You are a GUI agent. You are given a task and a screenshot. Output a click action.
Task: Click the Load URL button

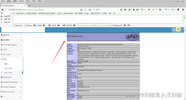pos(7,16)
